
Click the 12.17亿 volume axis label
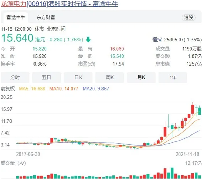[x=194, y=163]
